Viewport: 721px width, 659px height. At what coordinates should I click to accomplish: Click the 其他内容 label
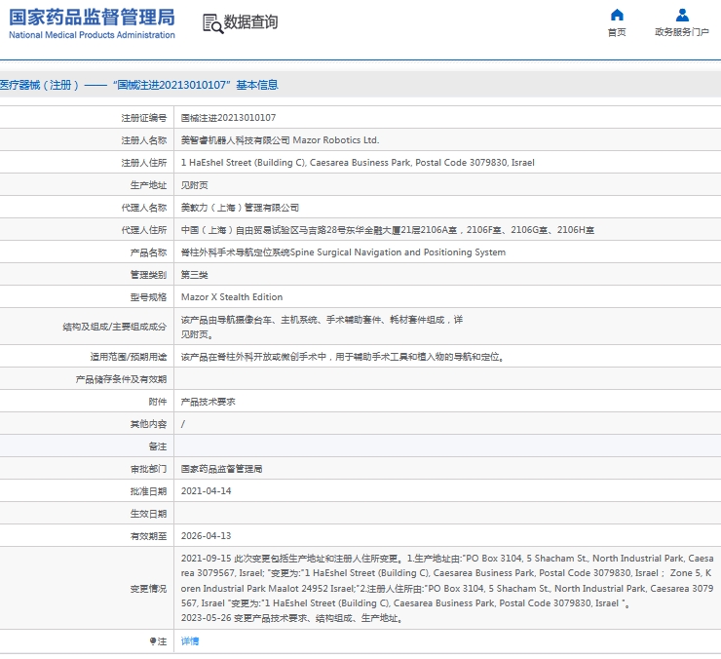click(148, 424)
